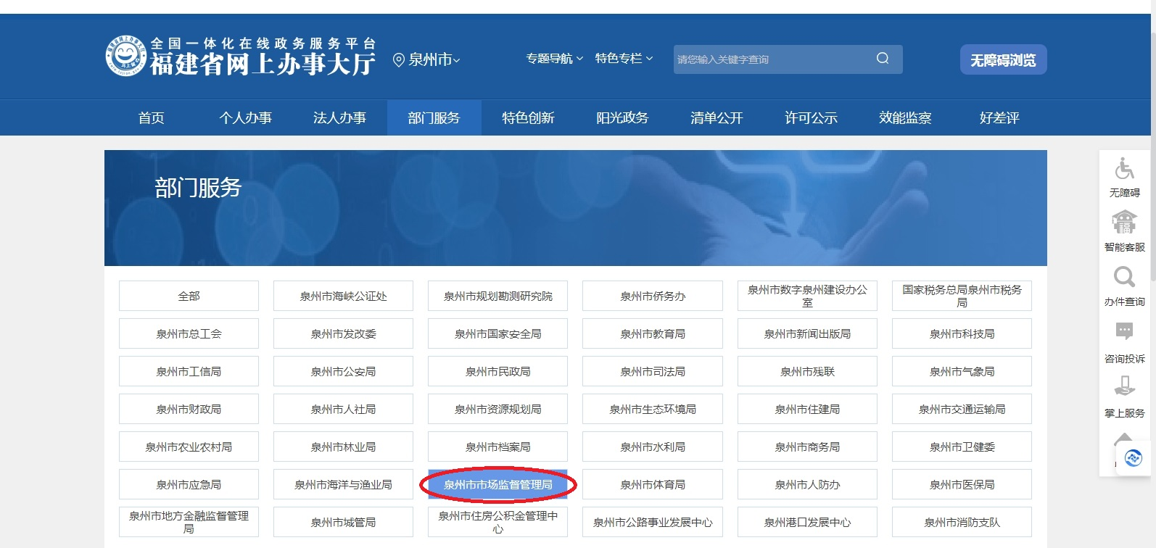1156x548 pixels.
Task: Select 泉州市侨务办 department
Action: click(653, 296)
